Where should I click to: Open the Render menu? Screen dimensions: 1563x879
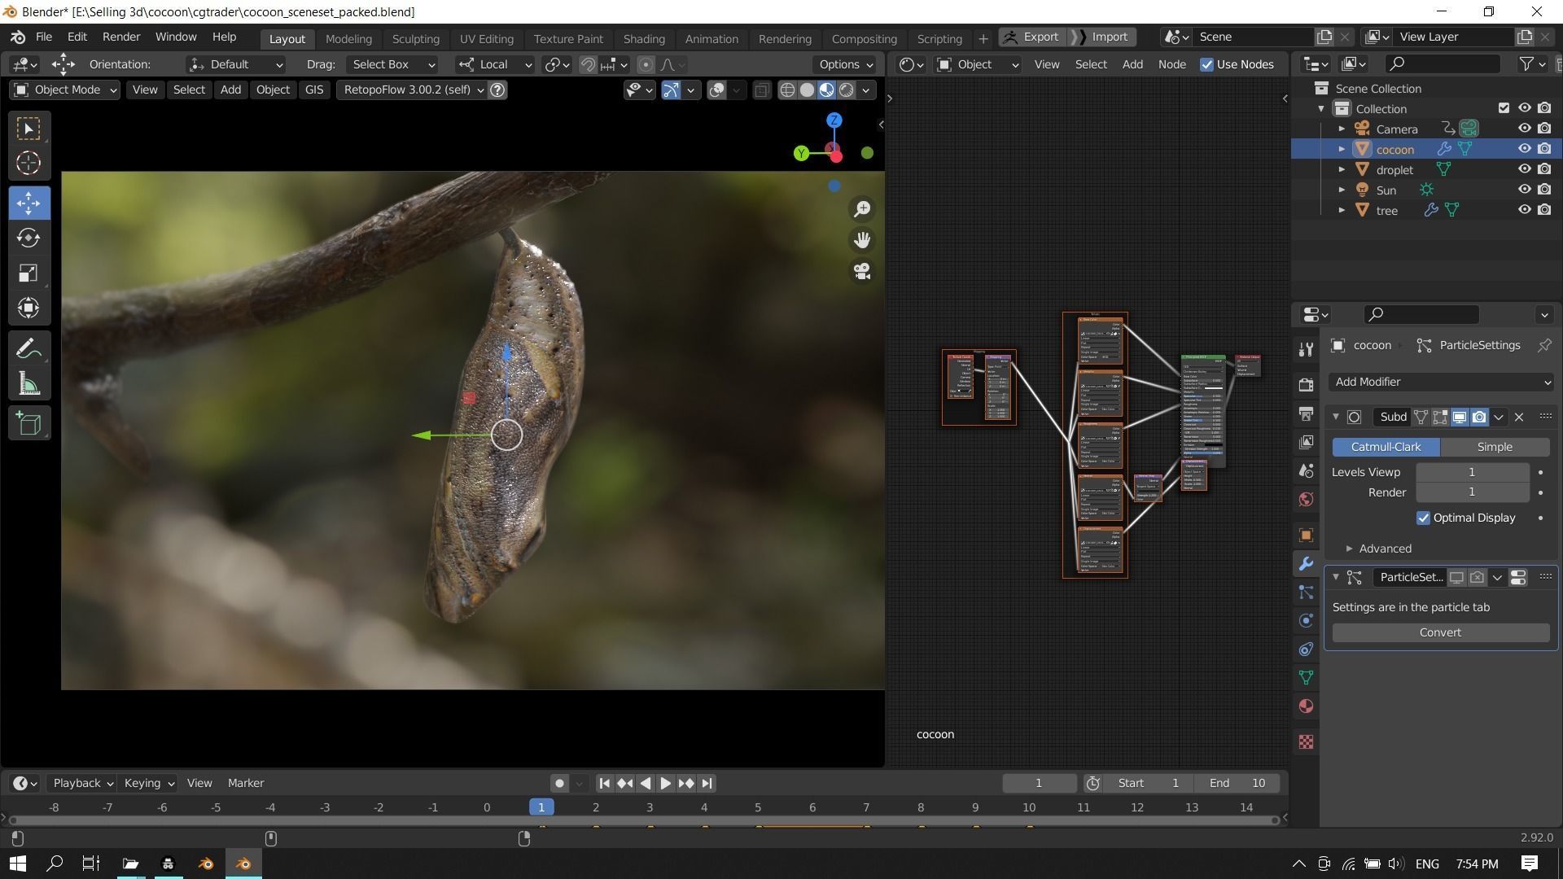[x=121, y=37]
